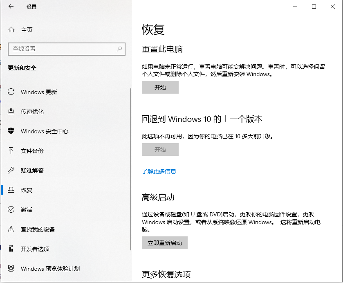Click the wrench icon for 疑难解答

click(x=11, y=170)
